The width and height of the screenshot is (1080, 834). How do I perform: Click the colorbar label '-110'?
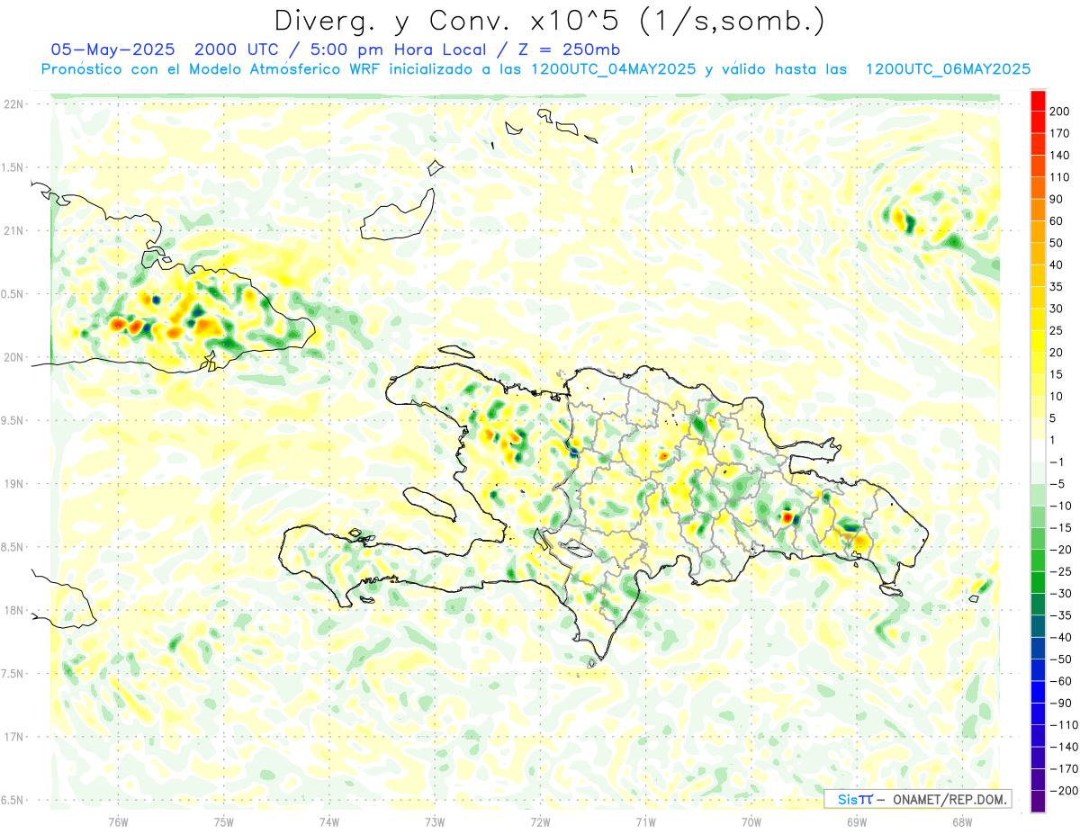tap(1066, 725)
